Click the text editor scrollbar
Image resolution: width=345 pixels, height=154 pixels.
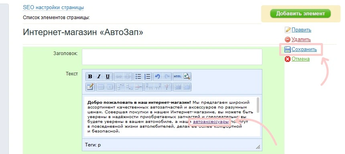point(258,105)
